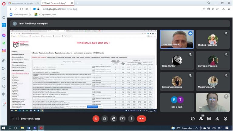This screenshot has height=131, width=233.
Task: Leave the call with red hang-up button
Action: tap(141, 119)
